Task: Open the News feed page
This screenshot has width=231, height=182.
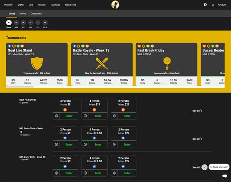Action: [71, 5]
